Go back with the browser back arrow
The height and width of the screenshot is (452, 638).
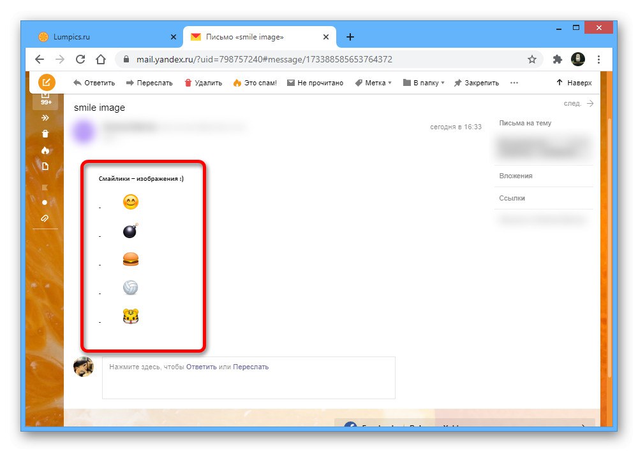coord(40,59)
